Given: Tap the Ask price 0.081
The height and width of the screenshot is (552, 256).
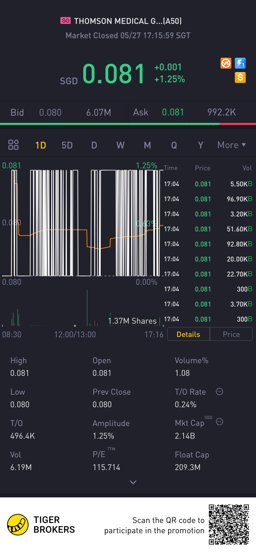Looking at the screenshot, I should pos(173,112).
